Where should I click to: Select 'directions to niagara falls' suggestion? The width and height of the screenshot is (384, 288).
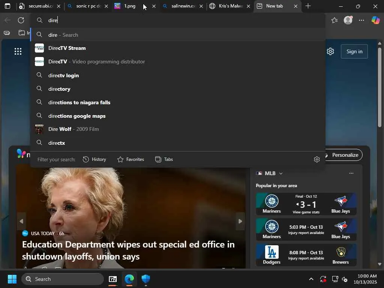(178, 102)
